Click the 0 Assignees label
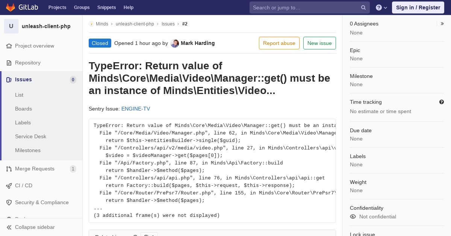Image resolution: width=451 pixels, height=236 pixels. tap(364, 24)
